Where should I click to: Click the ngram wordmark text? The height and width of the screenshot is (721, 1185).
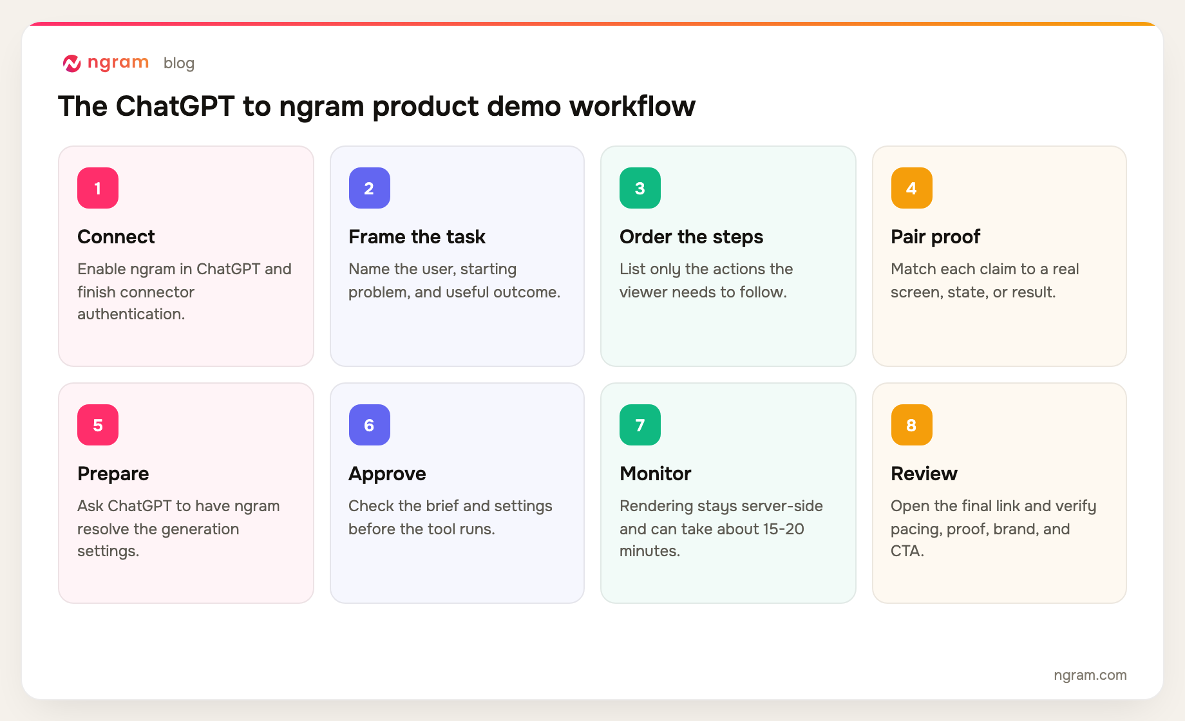click(118, 62)
